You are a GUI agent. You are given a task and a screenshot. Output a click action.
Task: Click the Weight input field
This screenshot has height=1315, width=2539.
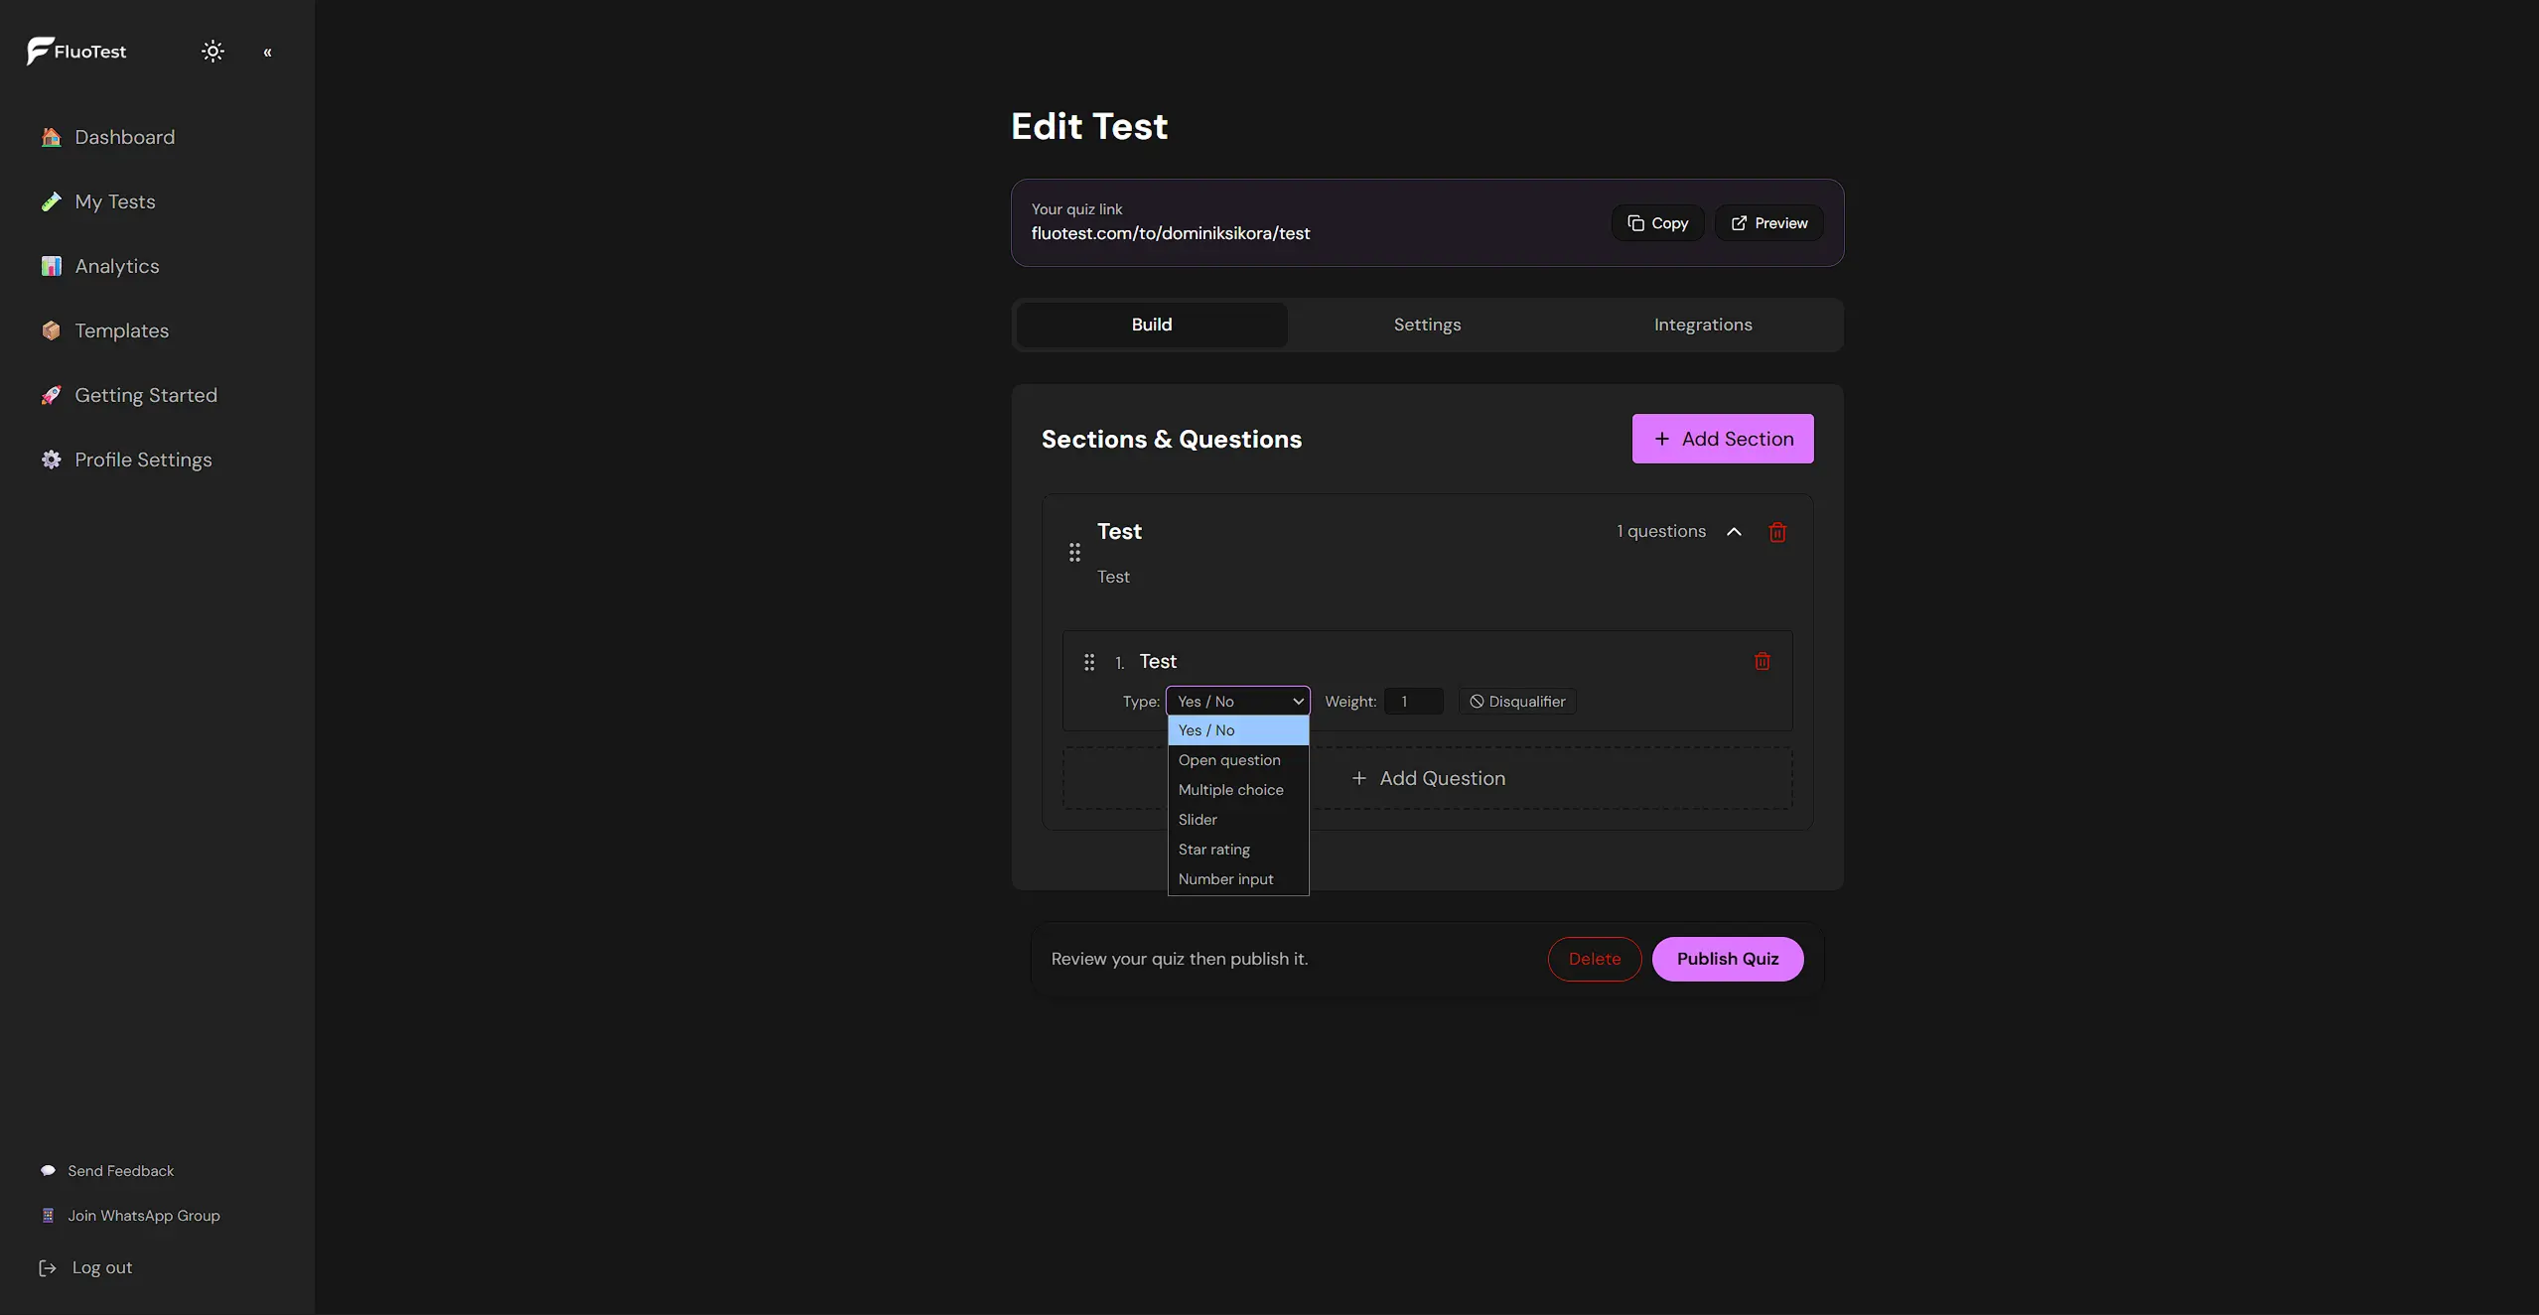tap(1413, 702)
